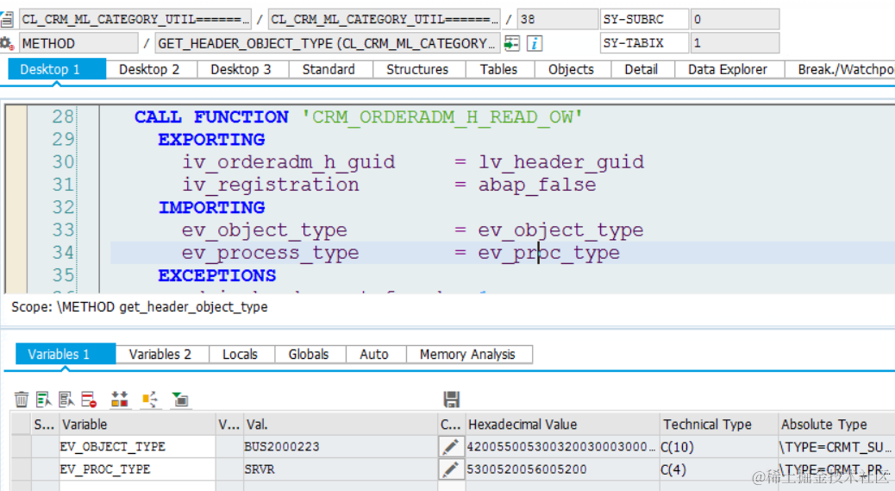
Task: Click the delete (trash) icon in variables toolbar
Action: (21, 399)
